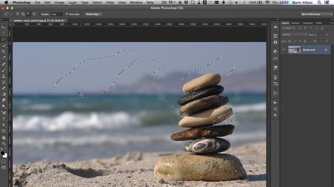Hide the Background layer with eye icon
This screenshot has width=334, height=187.
point(283,50)
